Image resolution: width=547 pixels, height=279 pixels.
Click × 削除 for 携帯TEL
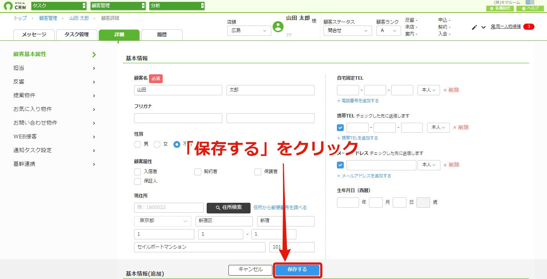(461, 128)
